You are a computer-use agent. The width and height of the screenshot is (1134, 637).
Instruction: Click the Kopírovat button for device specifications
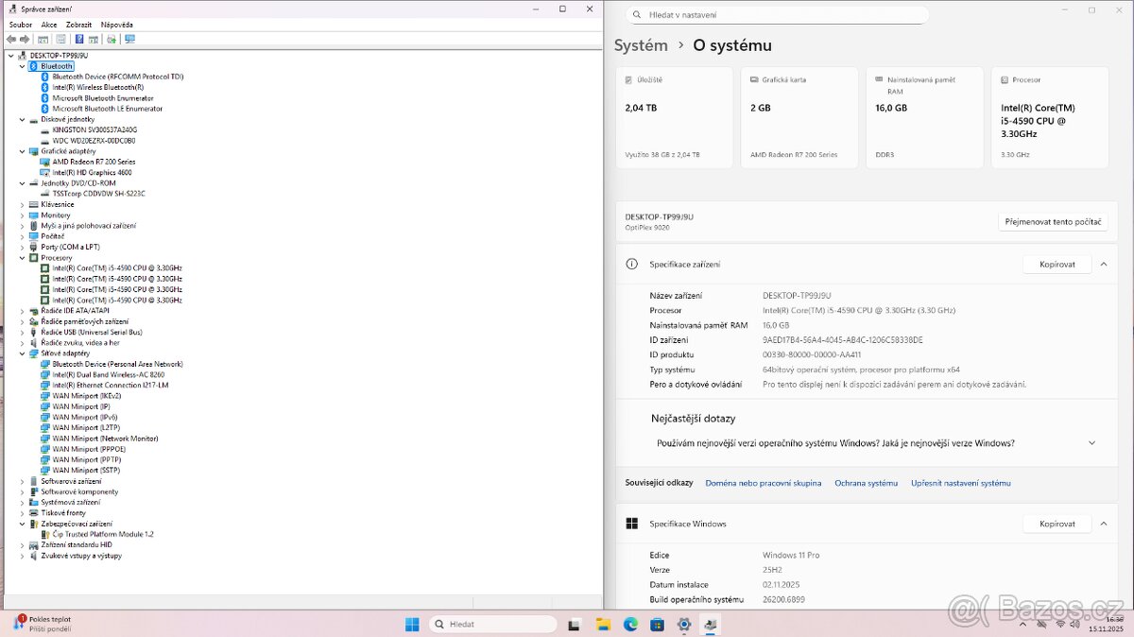click(1057, 264)
